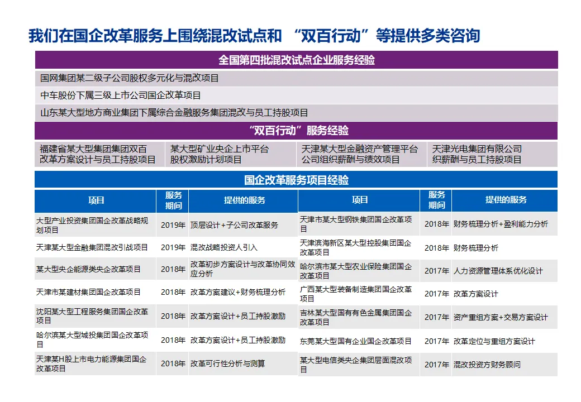Select 某大型央企能源类央企改革项目 cell
Viewport: 581px width, 402px height.
tap(96, 269)
